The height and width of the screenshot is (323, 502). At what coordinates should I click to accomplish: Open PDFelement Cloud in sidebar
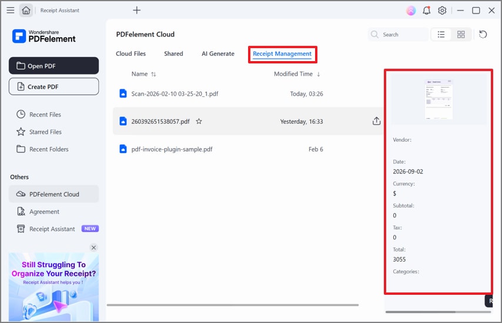click(54, 194)
